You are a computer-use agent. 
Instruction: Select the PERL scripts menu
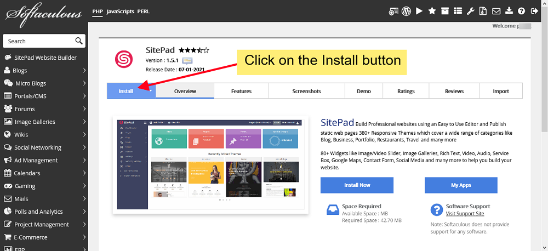143,11
